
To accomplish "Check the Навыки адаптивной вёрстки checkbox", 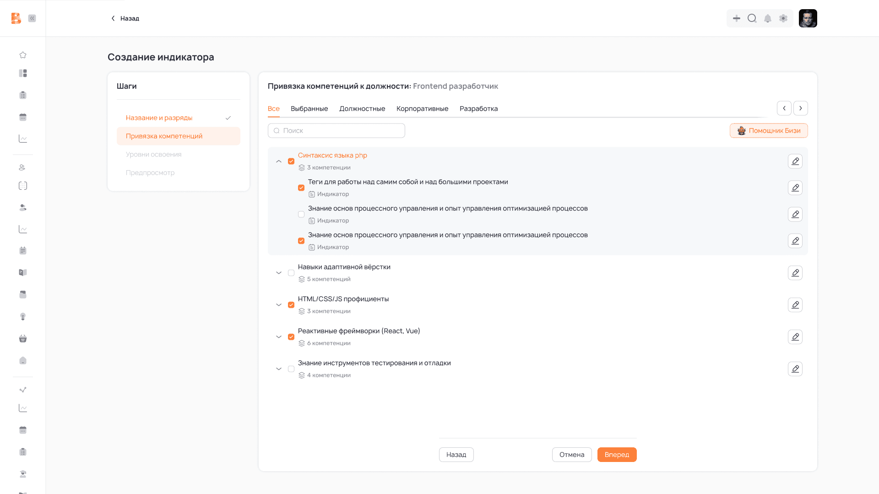I will tap(291, 273).
